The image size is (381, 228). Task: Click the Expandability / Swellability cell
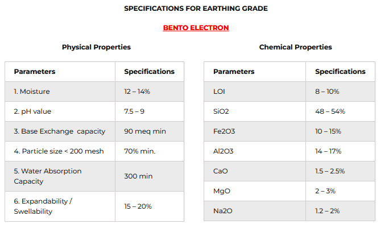click(60, 206)
